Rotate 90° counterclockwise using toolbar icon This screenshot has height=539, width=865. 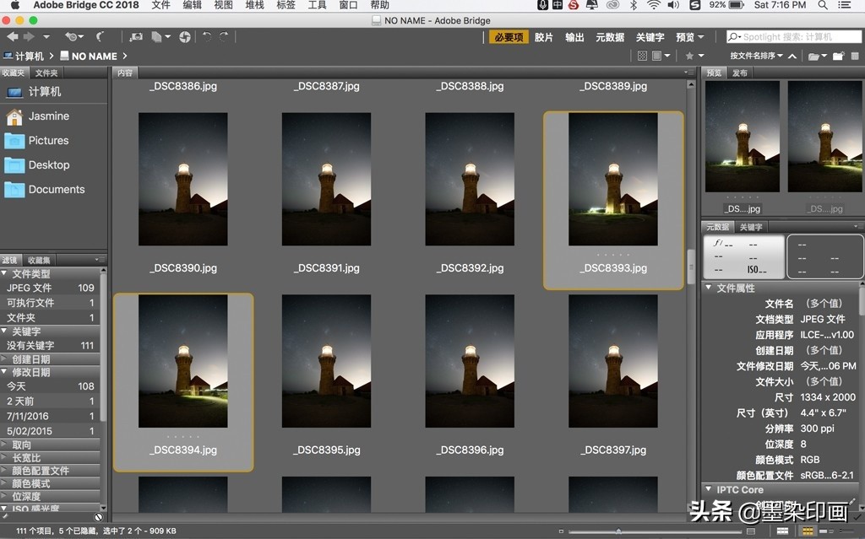coord(206,37)
